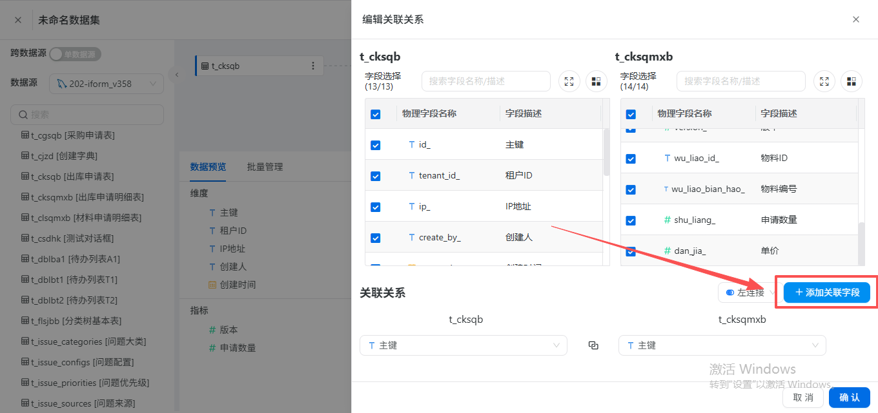Click the hash icon beside 申请数量 metric

212,348
